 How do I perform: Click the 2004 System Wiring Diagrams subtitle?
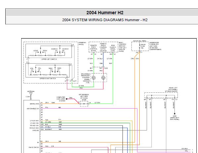[x=105, y=20]
